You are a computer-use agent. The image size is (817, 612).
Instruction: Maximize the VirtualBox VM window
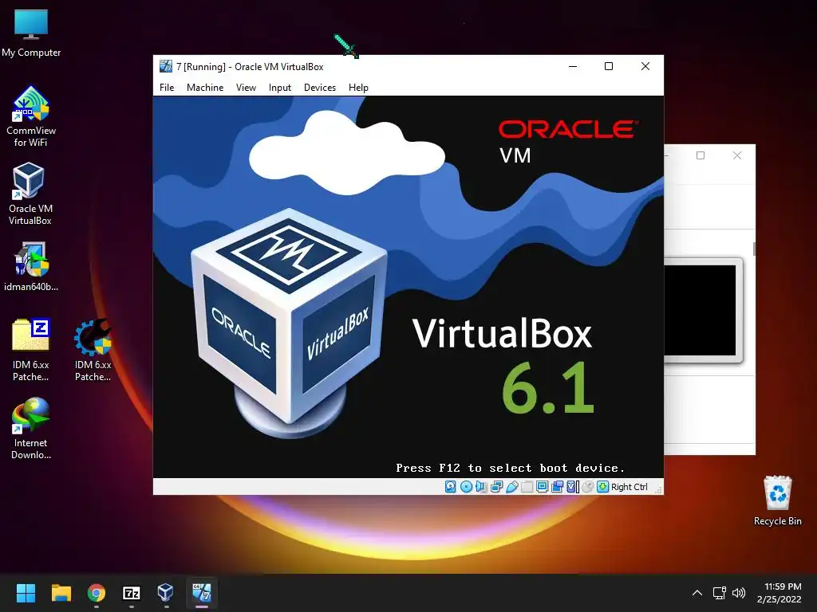click(609, 66)
